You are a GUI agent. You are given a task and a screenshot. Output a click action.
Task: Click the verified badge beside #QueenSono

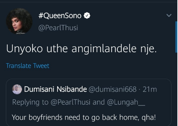coord(87,15)
